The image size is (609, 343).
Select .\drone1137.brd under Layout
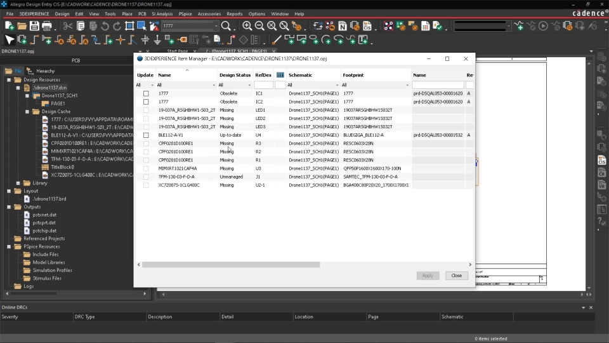pos(49,199)
